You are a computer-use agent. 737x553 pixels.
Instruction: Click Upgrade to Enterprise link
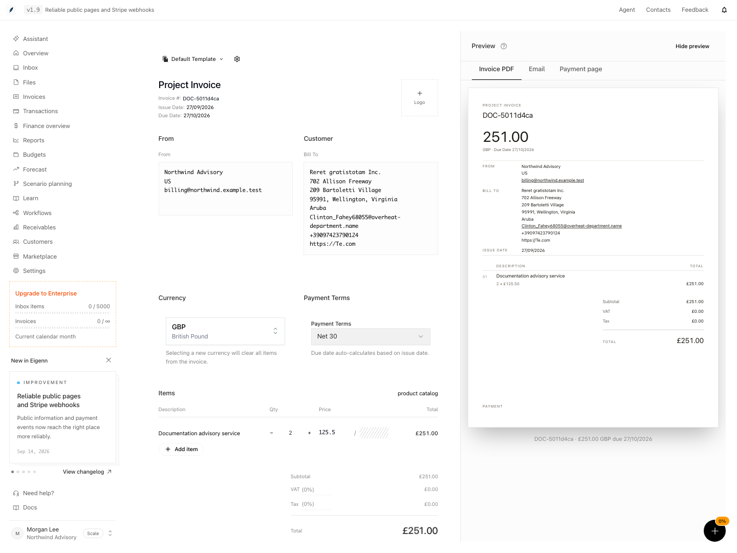[x=46, y=293]
